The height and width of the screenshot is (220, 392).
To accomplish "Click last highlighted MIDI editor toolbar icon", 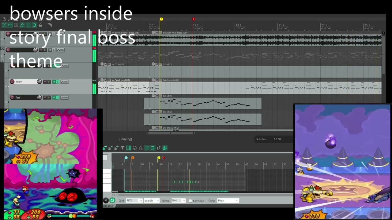I will coord(165,148).
